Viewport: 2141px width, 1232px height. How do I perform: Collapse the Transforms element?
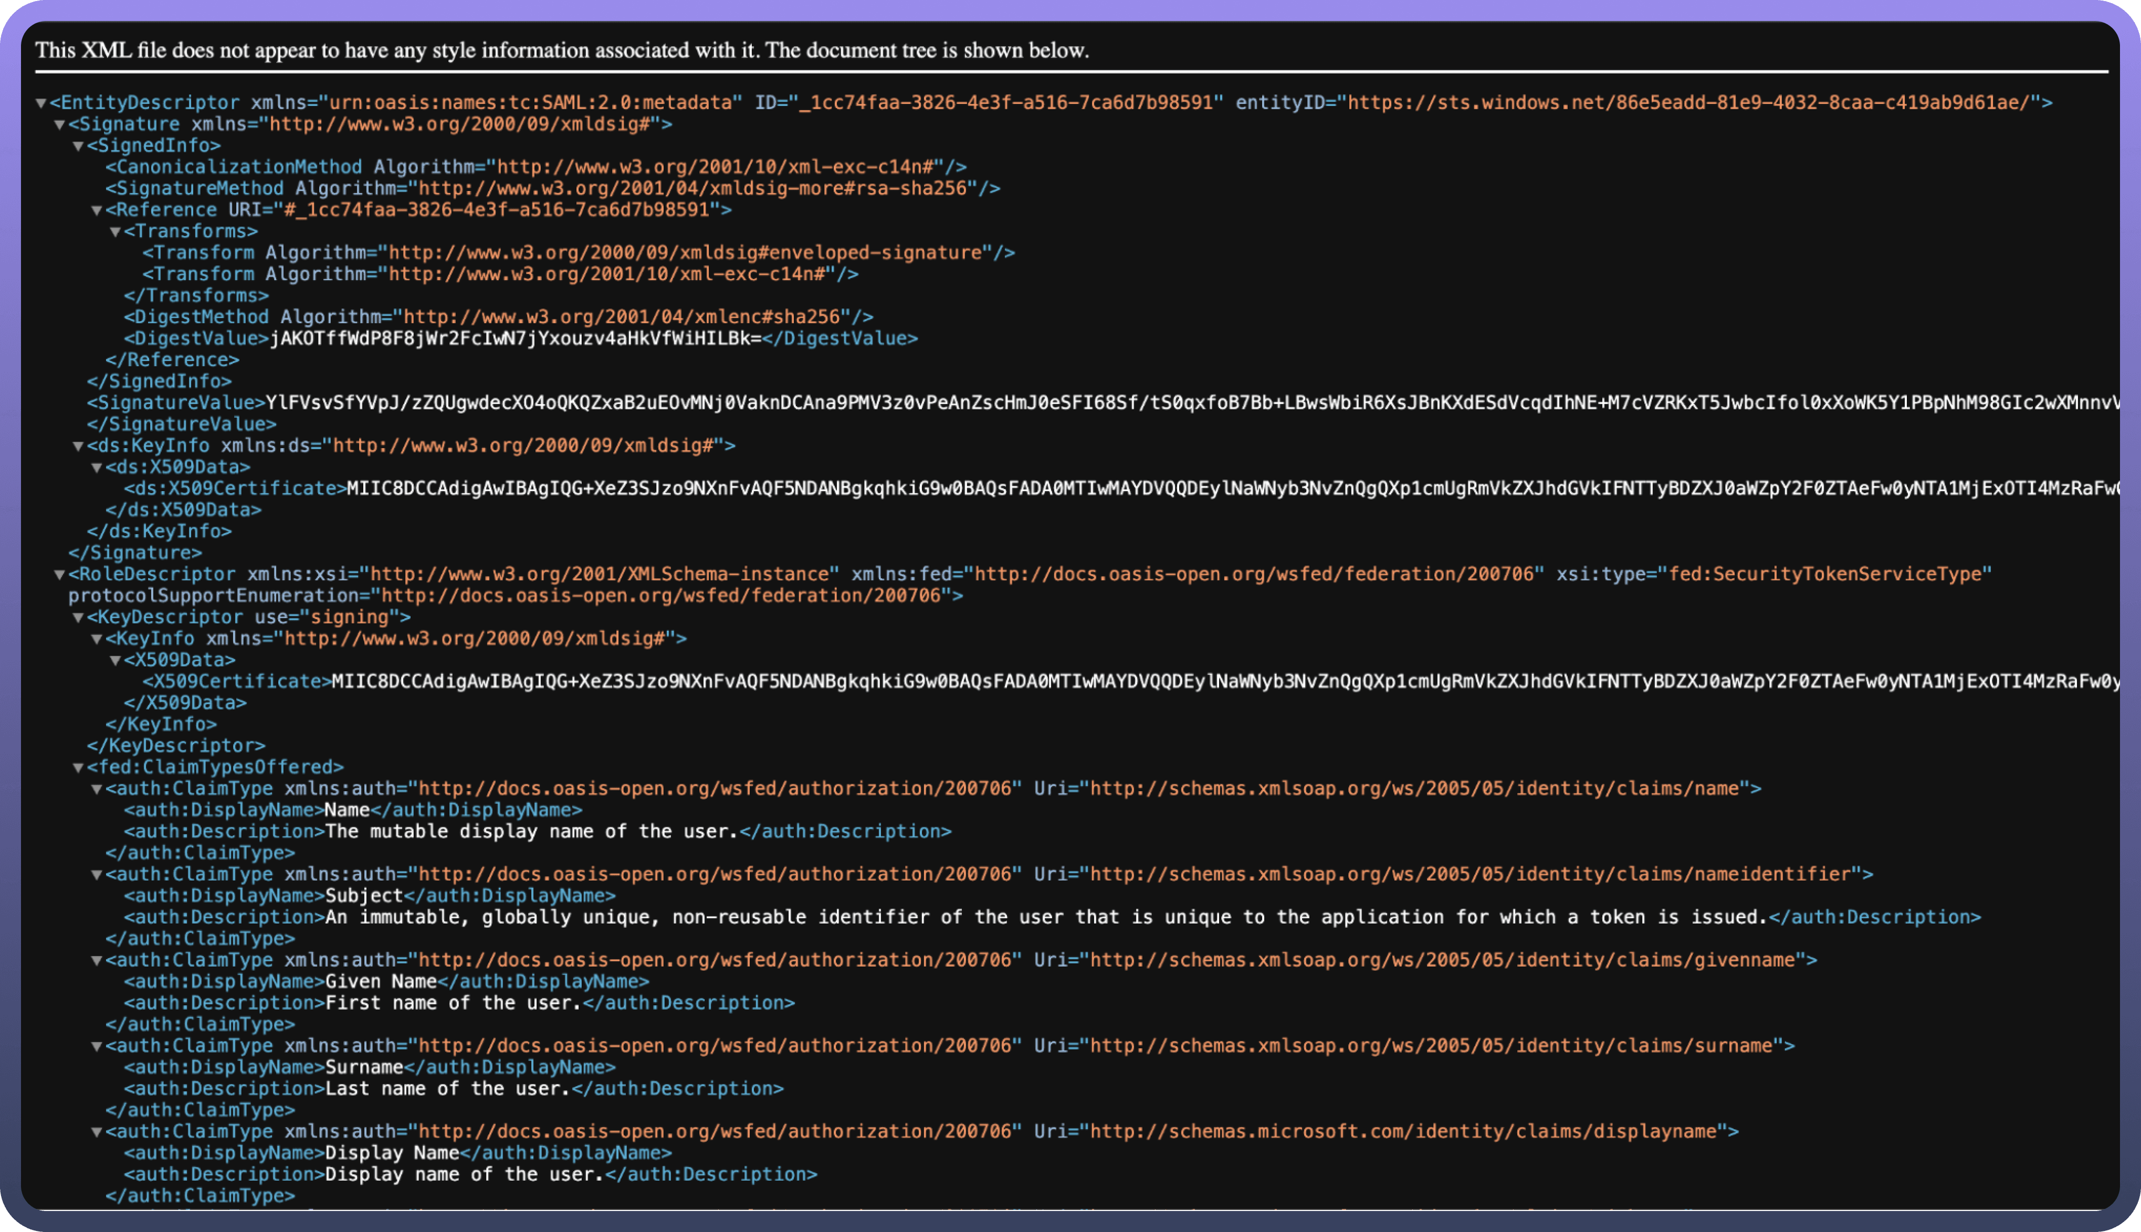click(115, 232)
